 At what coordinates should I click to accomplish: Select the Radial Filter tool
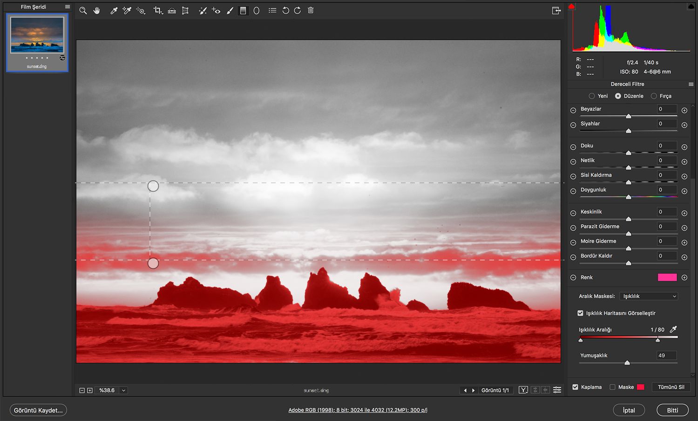[256, 10]
